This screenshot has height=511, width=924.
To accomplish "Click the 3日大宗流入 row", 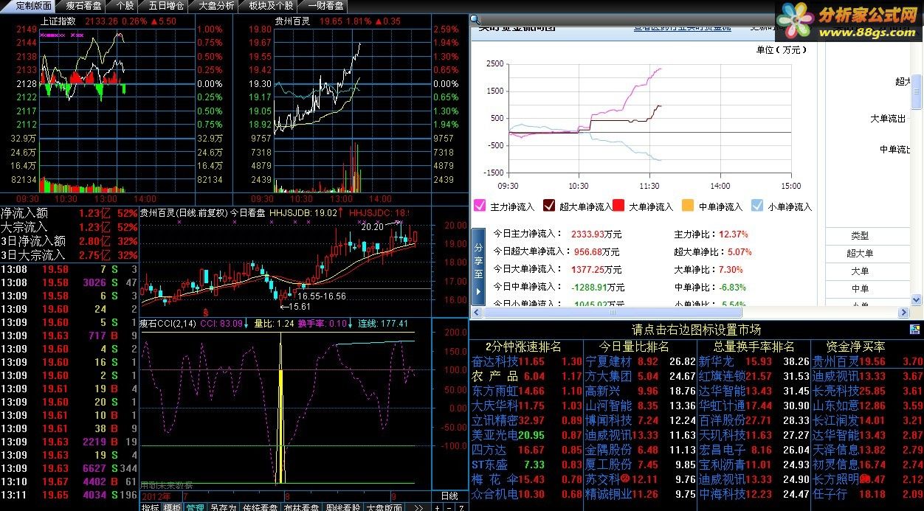I will [69, 255].
